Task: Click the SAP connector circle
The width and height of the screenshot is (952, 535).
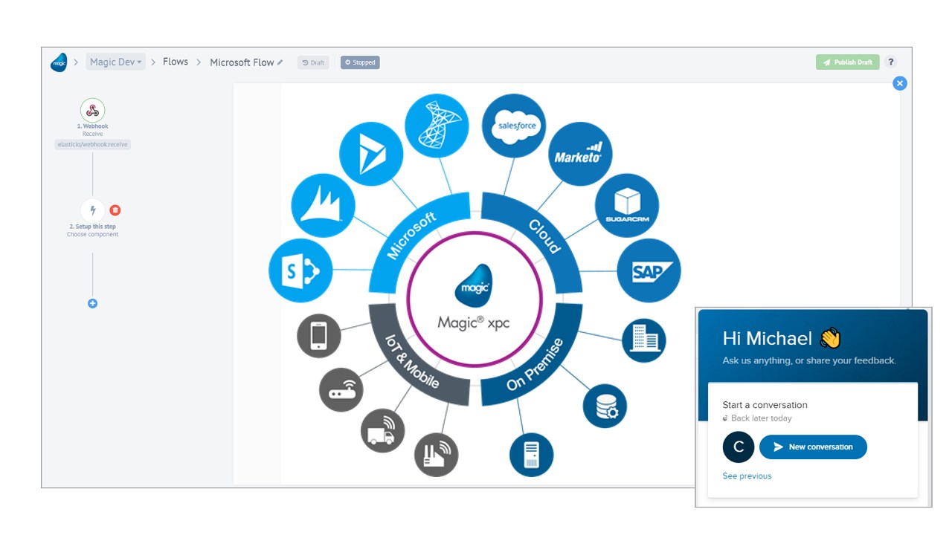Action: click(x=649, y=270)
